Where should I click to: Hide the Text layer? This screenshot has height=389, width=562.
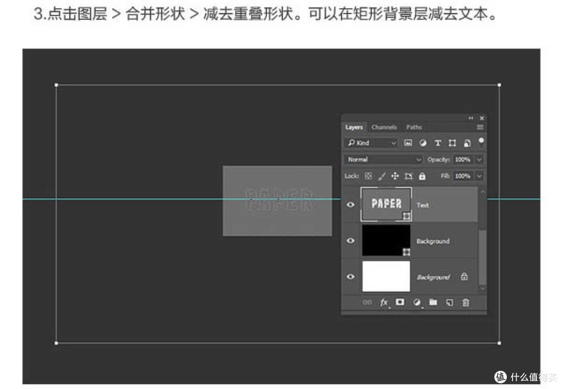(351, 205)
